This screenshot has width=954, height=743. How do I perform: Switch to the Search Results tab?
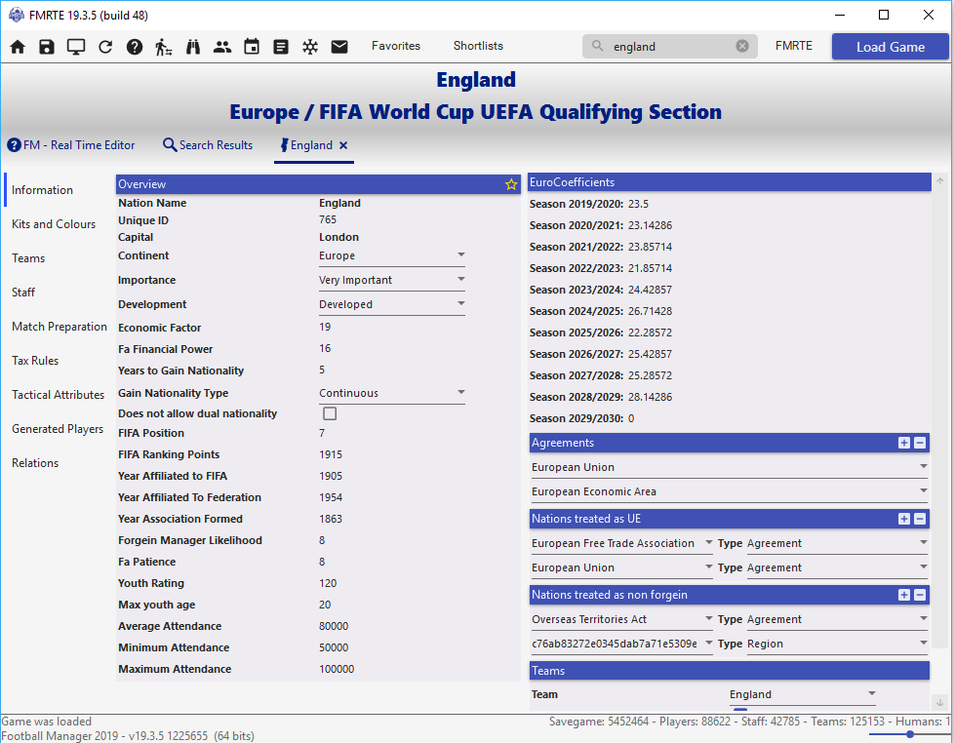[x=207, y=145]
